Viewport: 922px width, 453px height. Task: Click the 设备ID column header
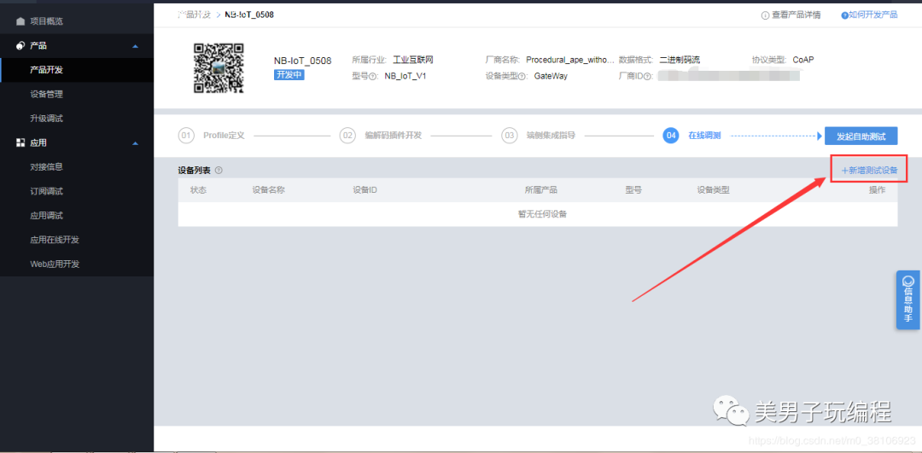(365, 190)
